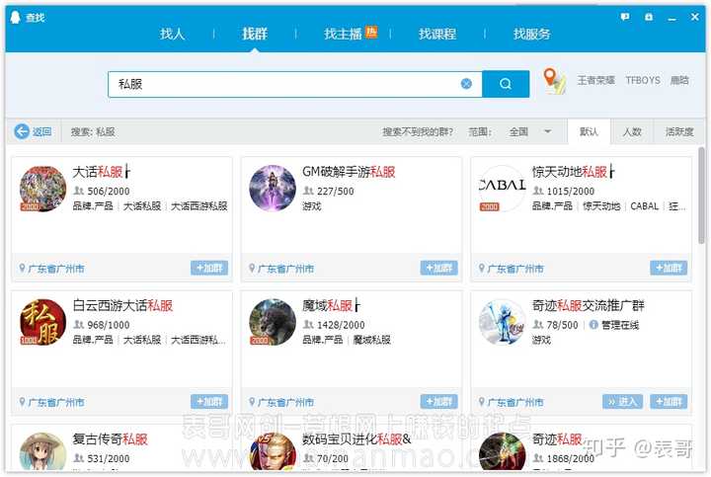Sort results by 人数
Screen dimensions: 711x477
(x=632, y=131)
